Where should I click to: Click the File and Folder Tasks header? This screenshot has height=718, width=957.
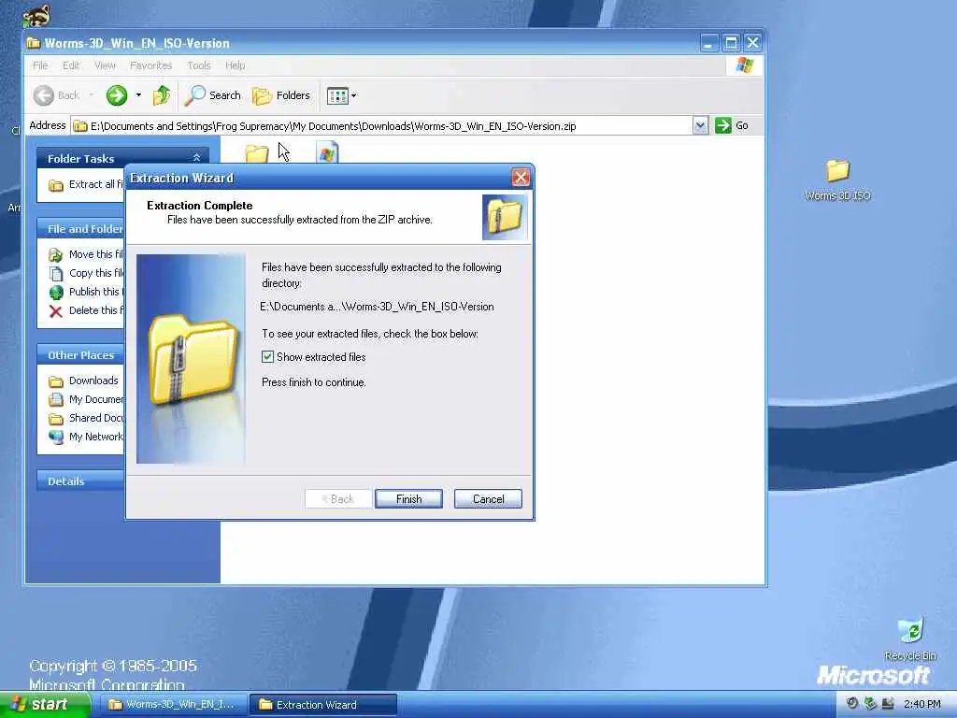click(80, 229)
